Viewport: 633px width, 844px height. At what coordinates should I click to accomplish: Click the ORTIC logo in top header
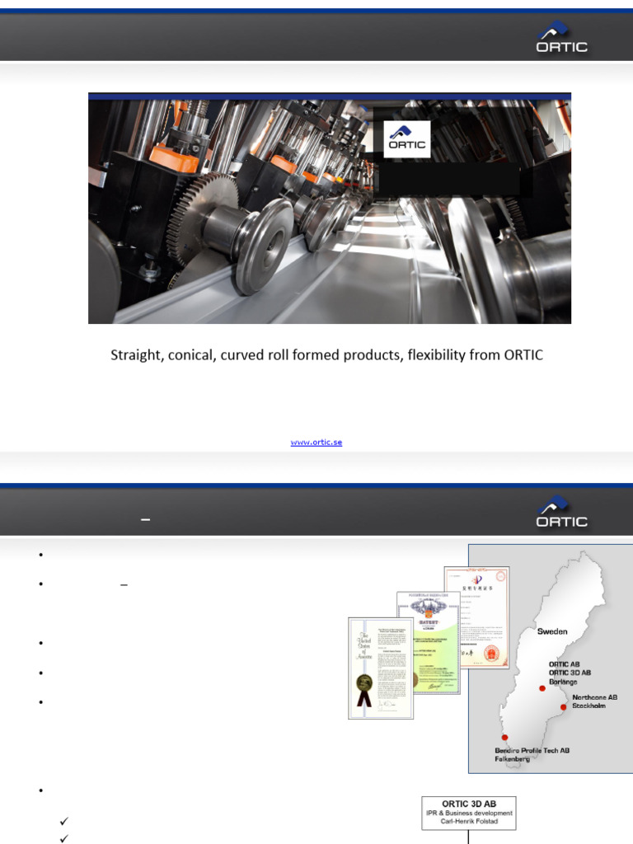click(561, 36)
